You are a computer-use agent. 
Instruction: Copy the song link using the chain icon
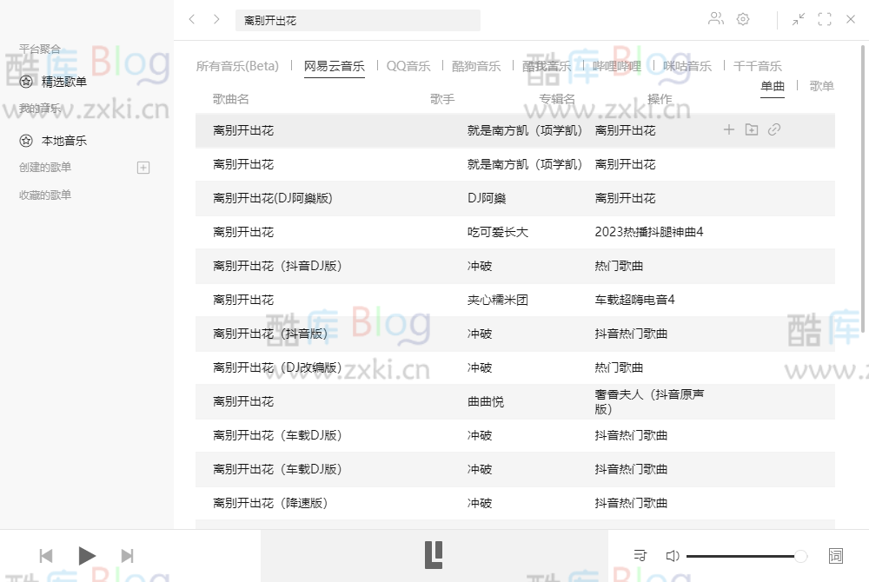pos(773,129)
